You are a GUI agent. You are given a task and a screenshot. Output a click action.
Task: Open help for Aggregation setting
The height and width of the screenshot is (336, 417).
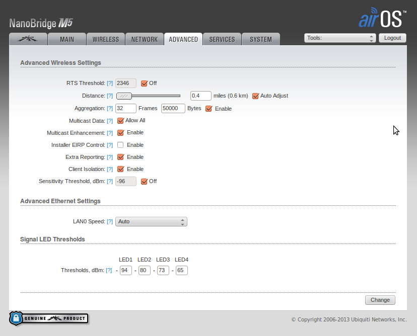pos(110,109)
